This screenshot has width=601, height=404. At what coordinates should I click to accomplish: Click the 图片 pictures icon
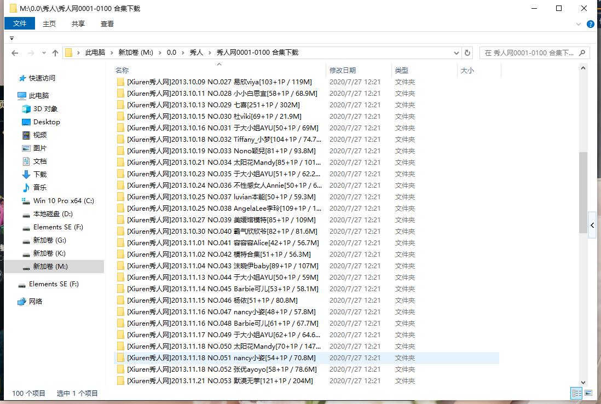[26, 148]
